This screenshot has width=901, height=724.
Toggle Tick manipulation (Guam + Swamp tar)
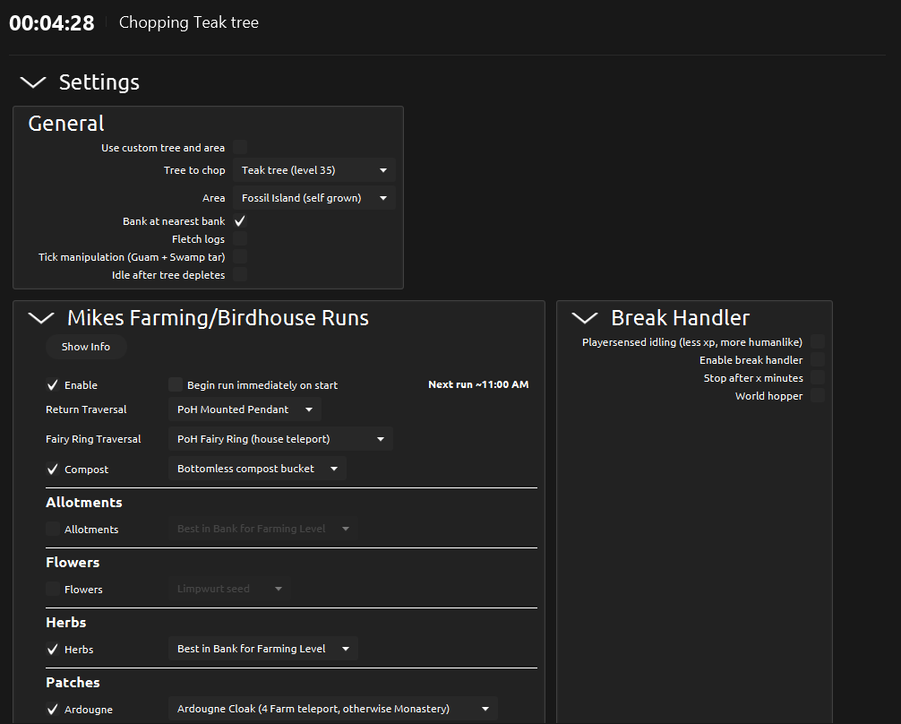coord(240,257)
